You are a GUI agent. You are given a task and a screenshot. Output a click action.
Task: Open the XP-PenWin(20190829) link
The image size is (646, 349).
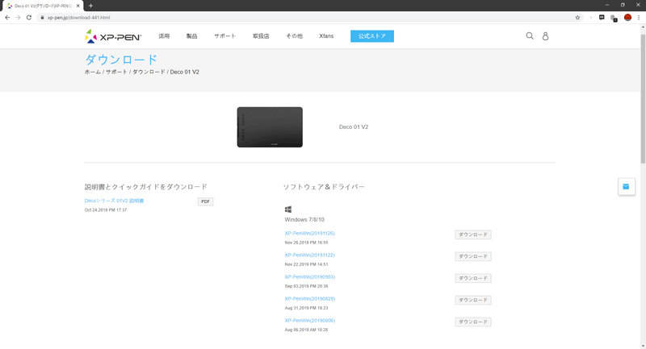pos(310,298)
